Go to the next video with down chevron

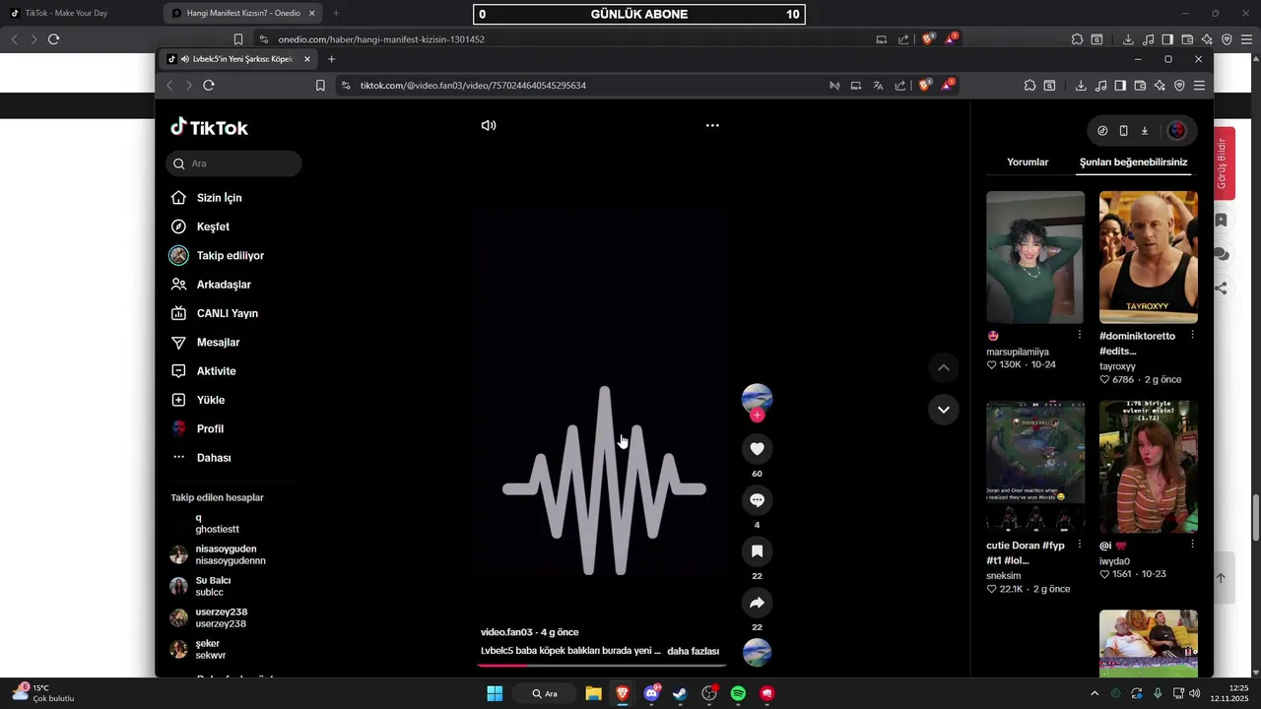[x=943, y=410]
